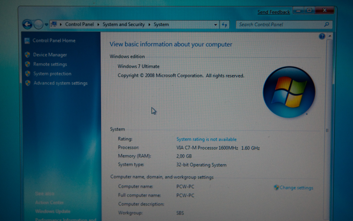Expand the arrow after System and Security

(x=149, y=24)
